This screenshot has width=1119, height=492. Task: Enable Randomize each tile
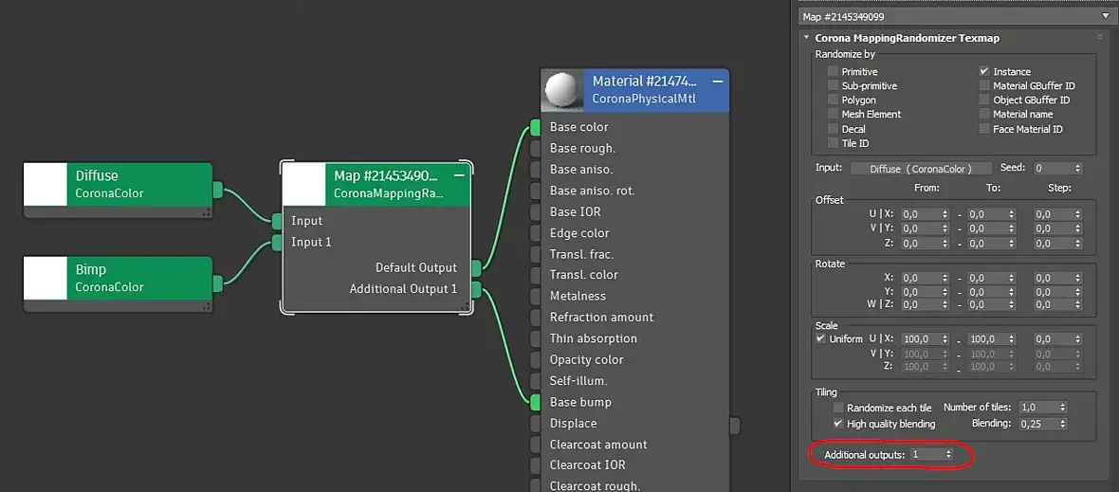[838, 408]
